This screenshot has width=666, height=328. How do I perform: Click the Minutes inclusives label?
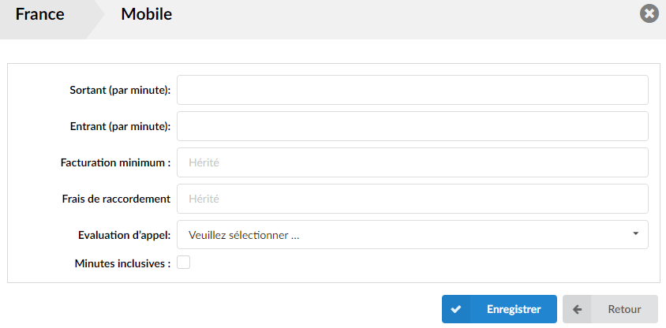[122, 263]
